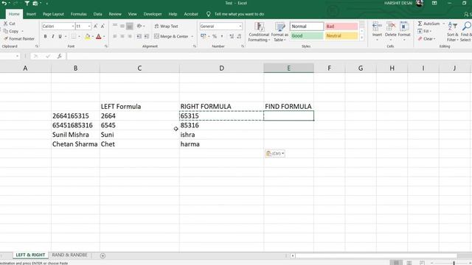The width and height of the screenshot is (472, 265).
Task: Apply the Normal cell style
Action: click(x=307, y=26)
